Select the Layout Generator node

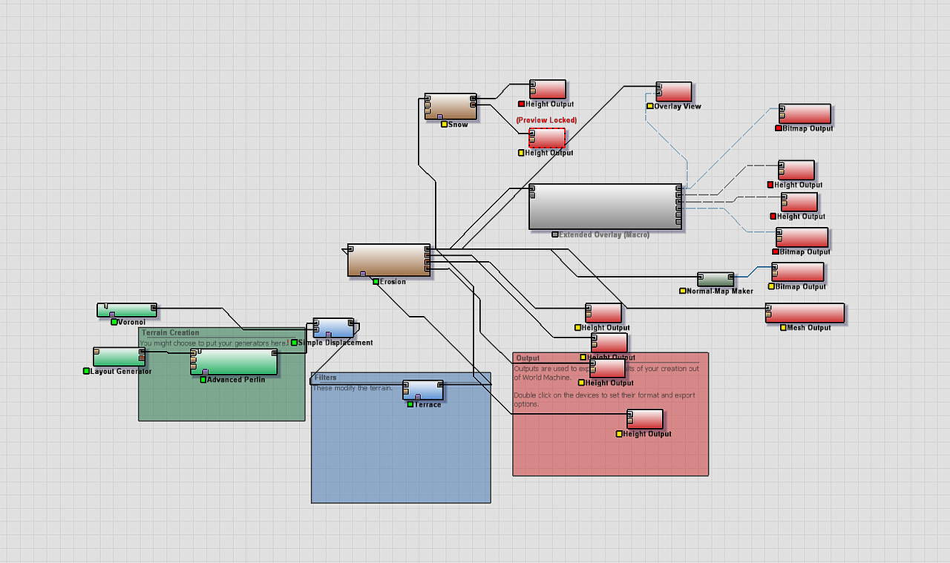tap(119, 357)
